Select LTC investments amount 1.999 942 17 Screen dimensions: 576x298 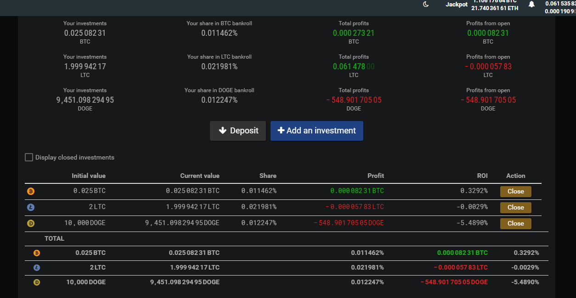click(x=85, y=66)
